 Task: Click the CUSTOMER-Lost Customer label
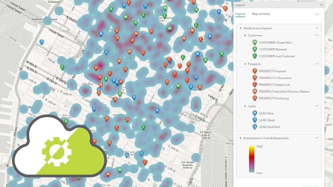277,56
